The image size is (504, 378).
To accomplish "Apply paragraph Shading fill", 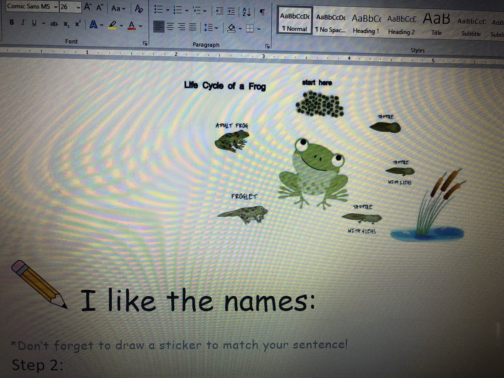I will (x=231, y=29).
